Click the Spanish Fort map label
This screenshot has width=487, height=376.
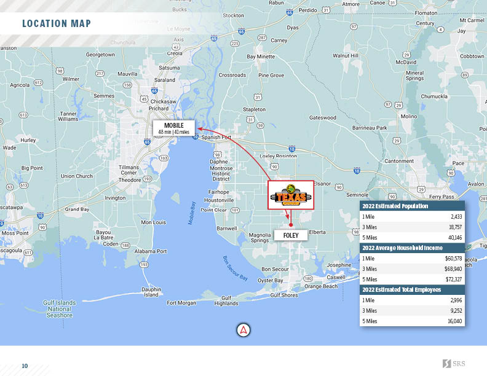(x=216, y=137)
